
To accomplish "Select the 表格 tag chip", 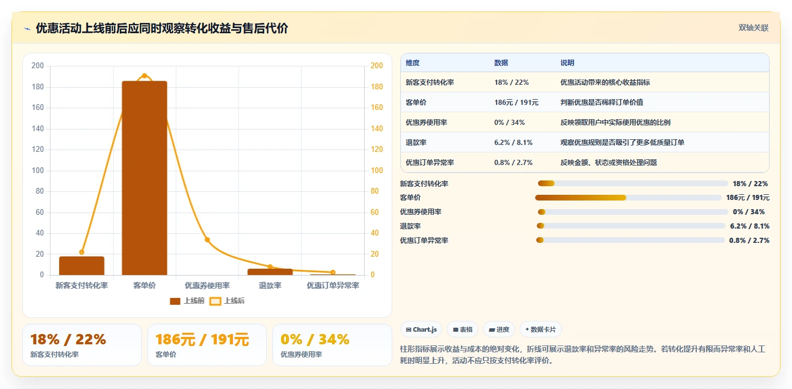I will point(462,329).
